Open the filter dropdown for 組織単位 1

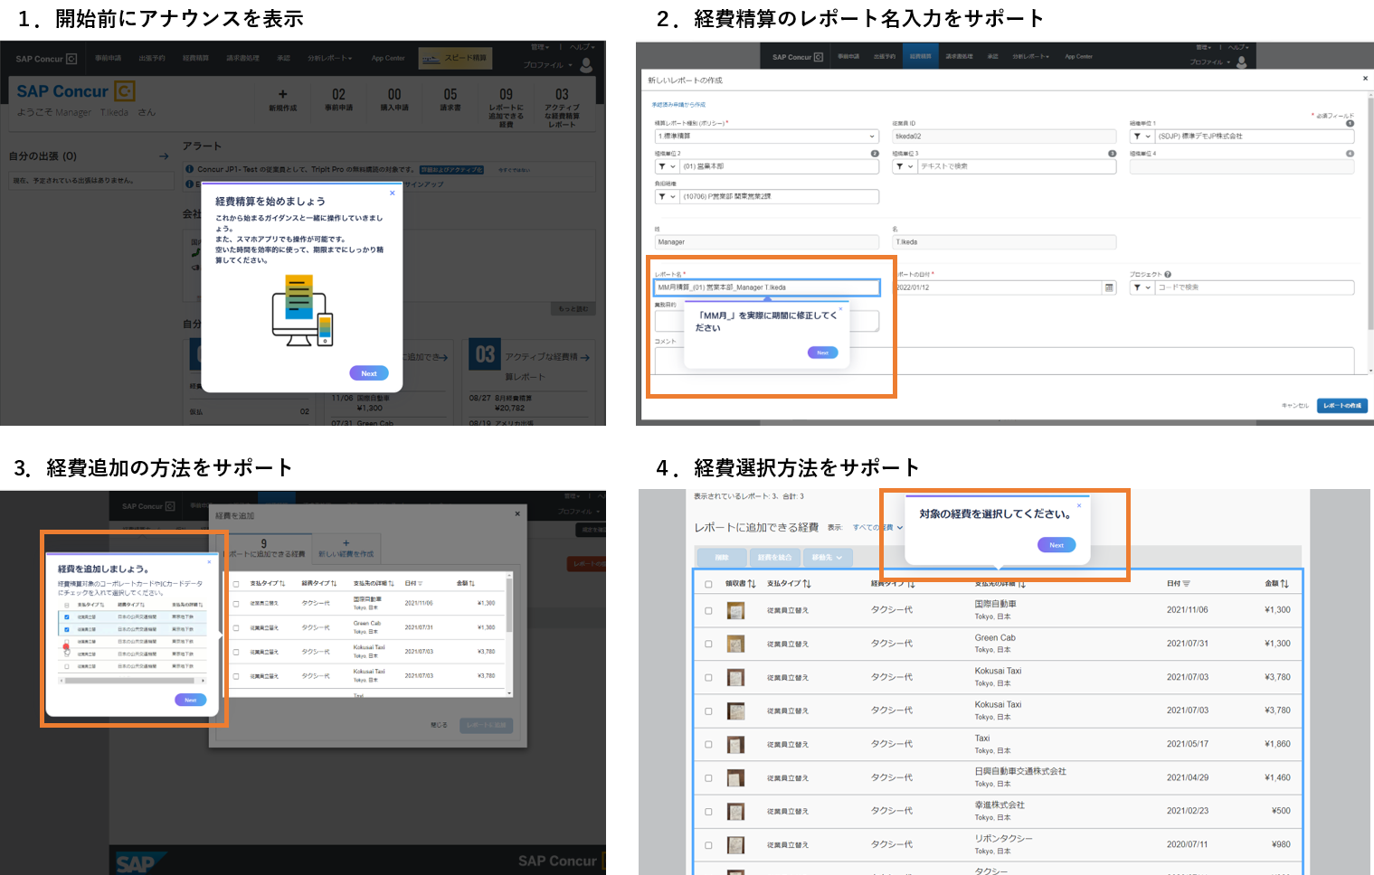[x=1142, y=136]
